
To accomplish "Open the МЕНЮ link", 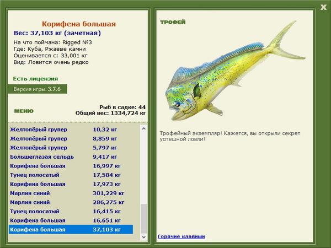I will 24,111.
